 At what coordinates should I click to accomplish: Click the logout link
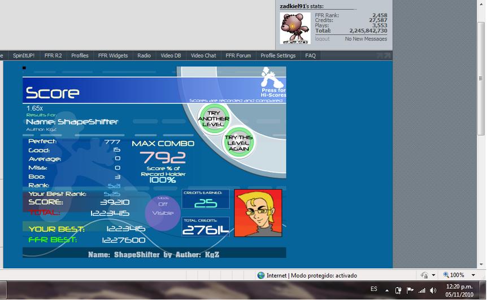coord(322,39)
